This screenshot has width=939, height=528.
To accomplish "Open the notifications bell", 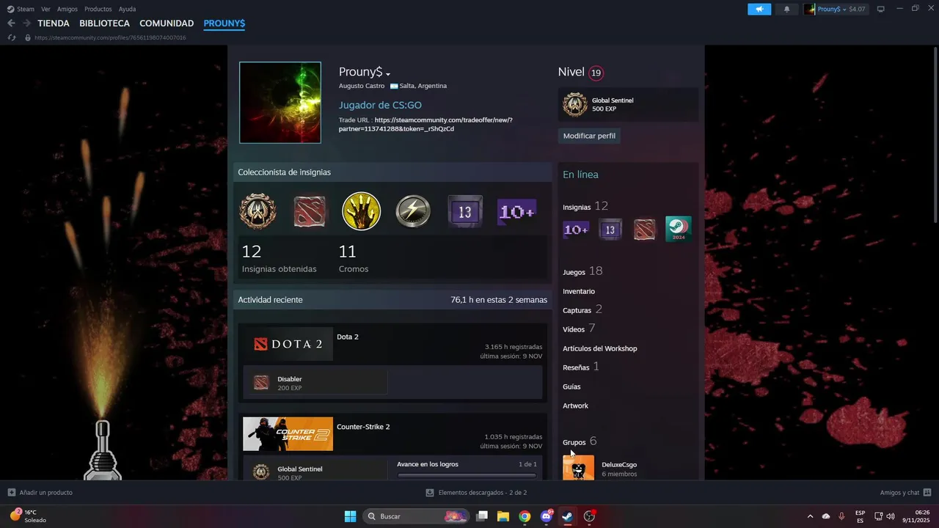I will coord(787,9).
